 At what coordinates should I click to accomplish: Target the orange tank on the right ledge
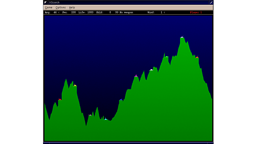(x=197, y=57)
